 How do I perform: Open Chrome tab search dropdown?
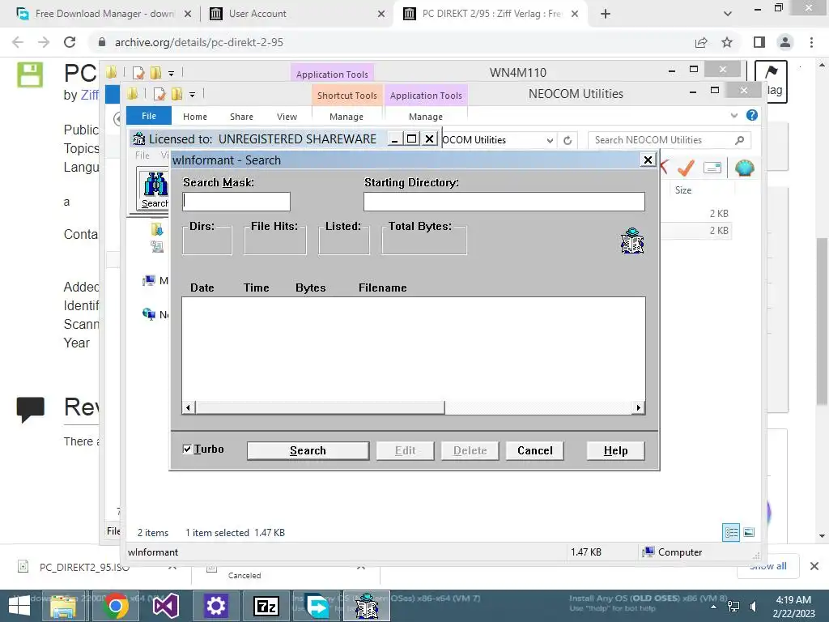(728, 14)
